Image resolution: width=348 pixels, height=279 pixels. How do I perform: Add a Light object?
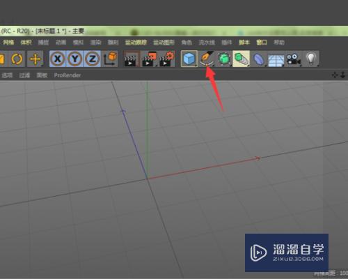pos(311,59)
